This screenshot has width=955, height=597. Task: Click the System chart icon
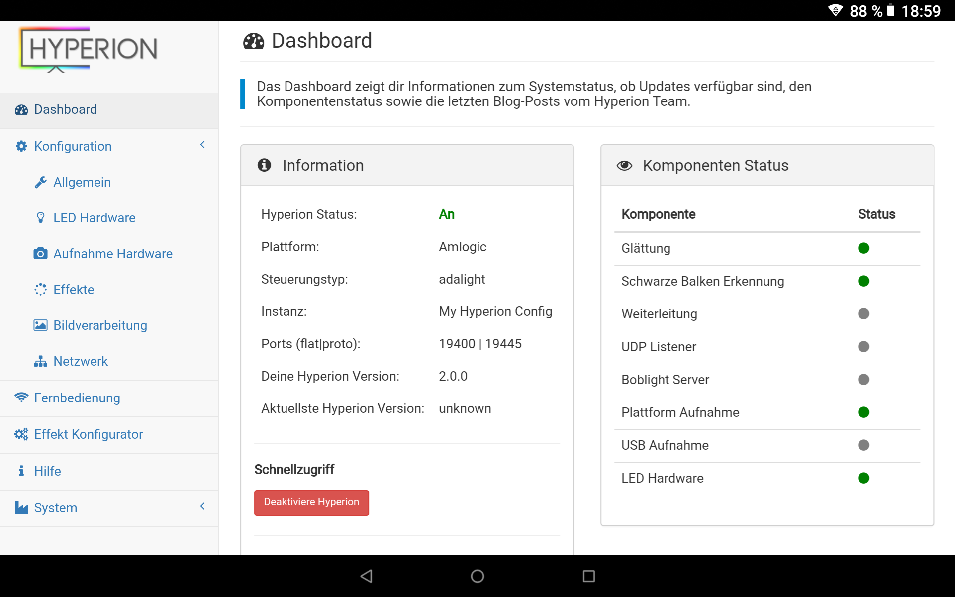(21, 508)
